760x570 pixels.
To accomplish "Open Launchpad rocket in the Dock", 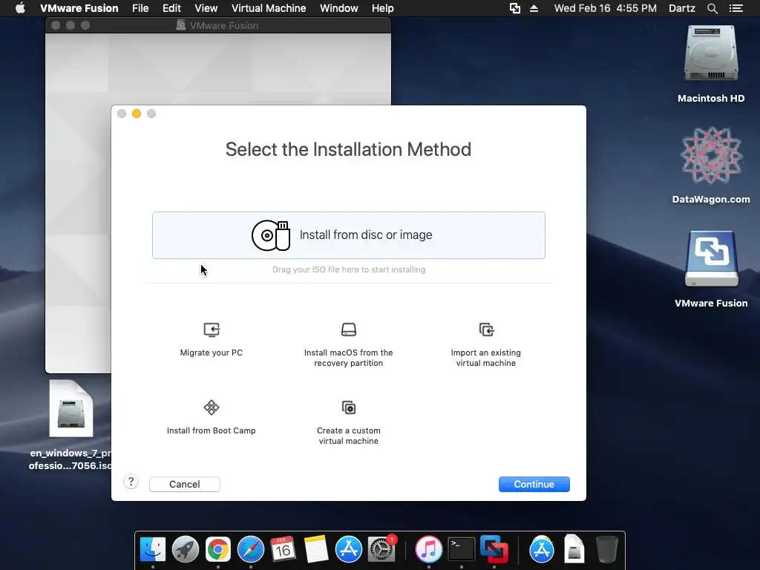I will [x=185, y=549].
